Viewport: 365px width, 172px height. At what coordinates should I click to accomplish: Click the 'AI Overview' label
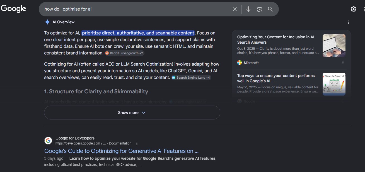coord(64,22)
